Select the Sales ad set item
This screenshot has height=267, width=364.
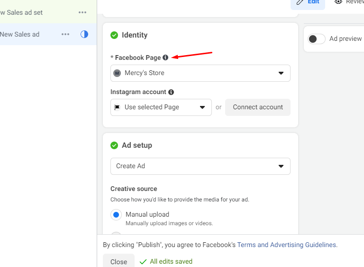pyautogui.click(x=21, y=12)
